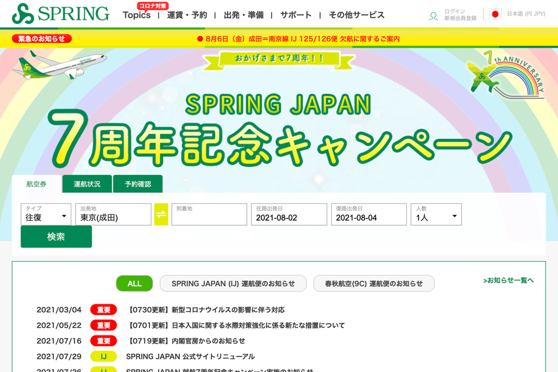558x372 pixels.
Task: Click the 重要 tag on 2021/03/04 row
Action: point(104,310)
